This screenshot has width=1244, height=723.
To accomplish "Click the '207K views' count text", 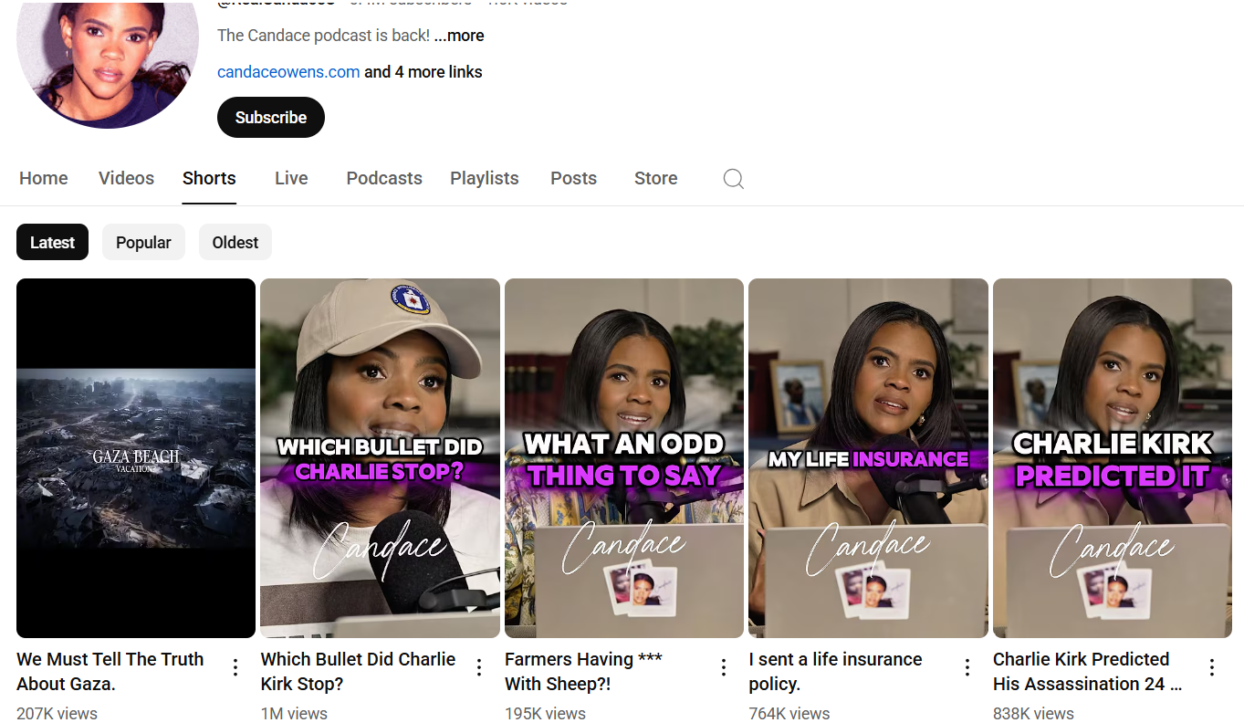I will point(57,713).
